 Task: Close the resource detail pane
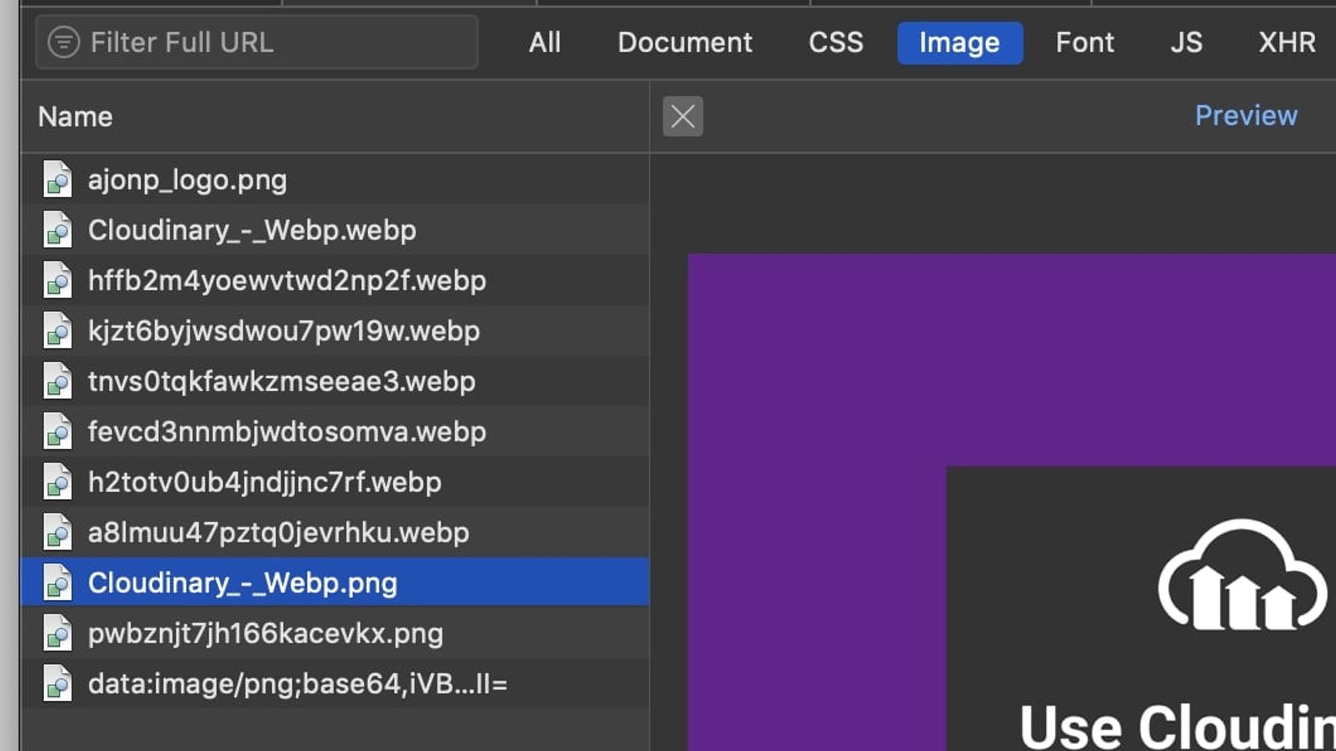[683, 116]
